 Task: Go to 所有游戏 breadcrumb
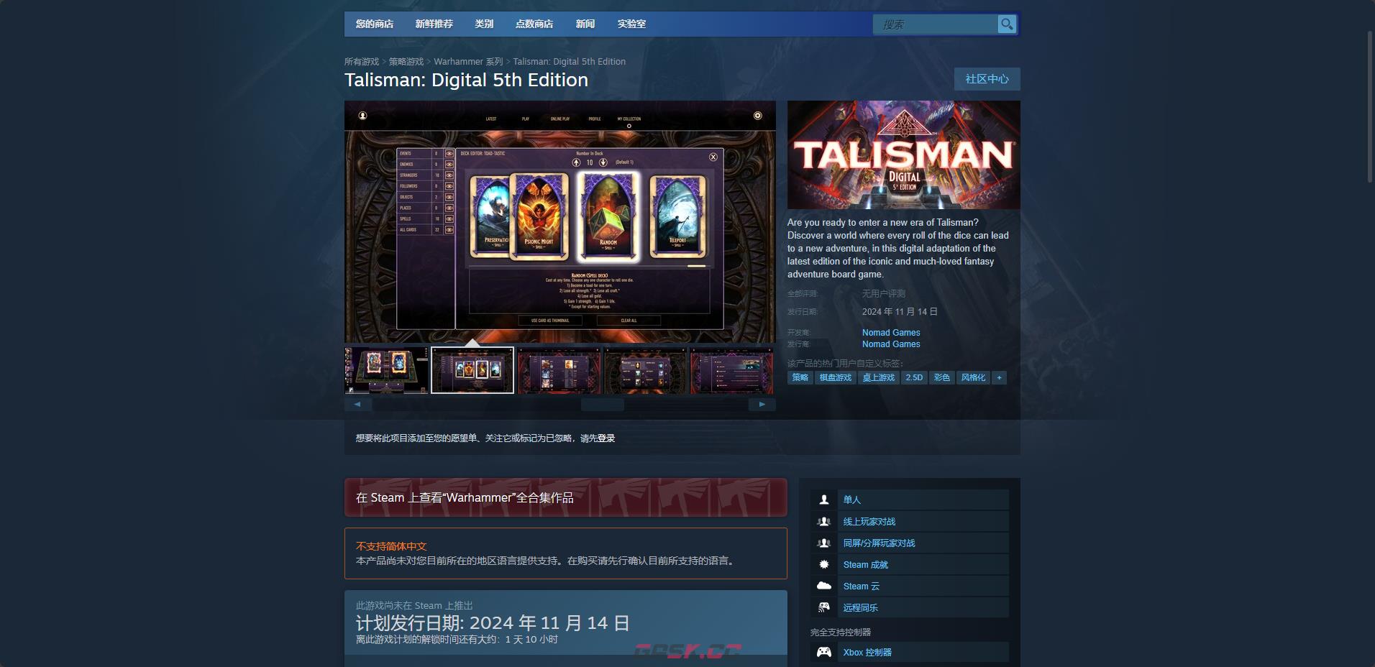[x=362, y=62]
